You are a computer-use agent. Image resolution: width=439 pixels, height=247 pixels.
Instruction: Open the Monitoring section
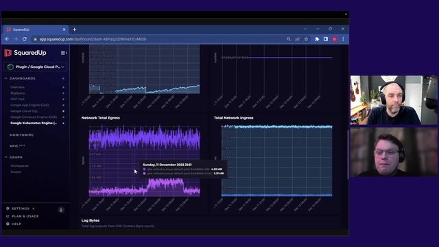coord(21,135)
